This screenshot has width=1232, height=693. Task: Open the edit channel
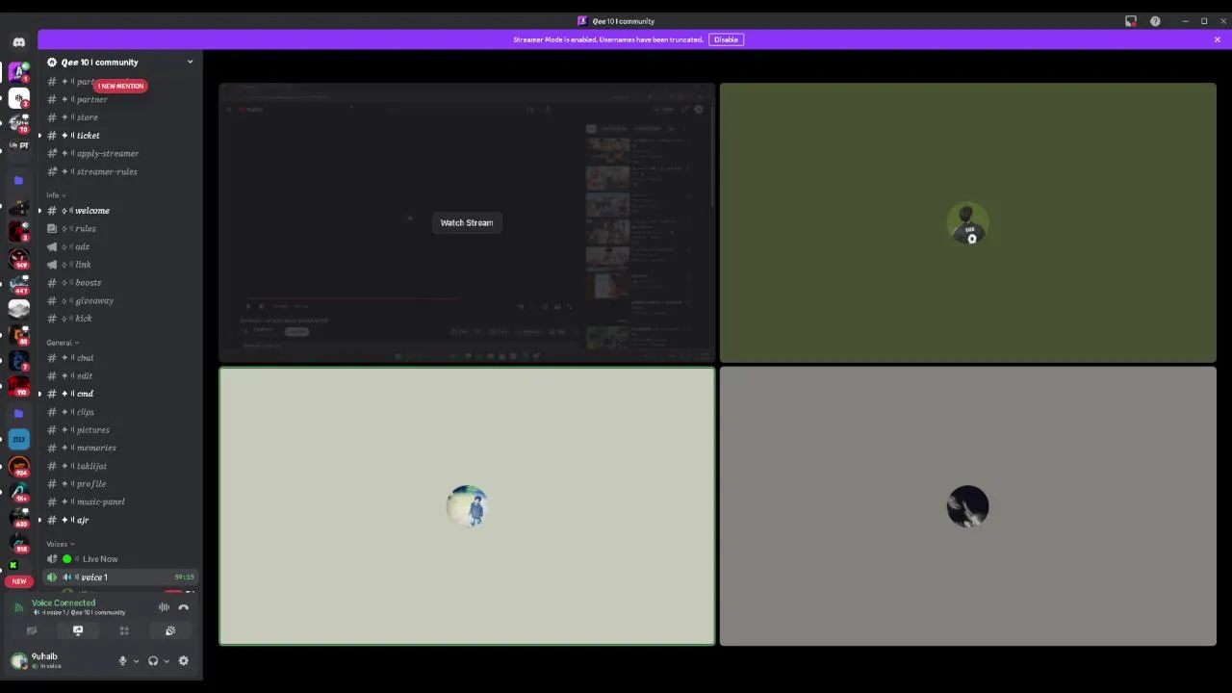119,375
